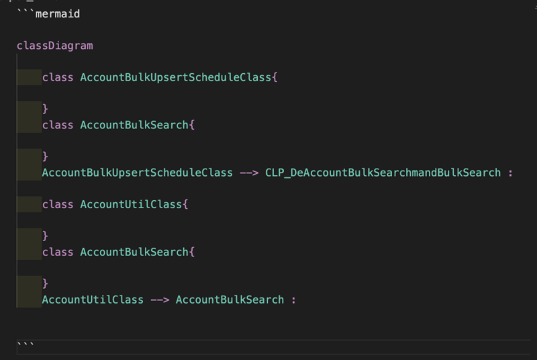
Task: Click the class AccountUtilClass{ line
Action: 115,204
